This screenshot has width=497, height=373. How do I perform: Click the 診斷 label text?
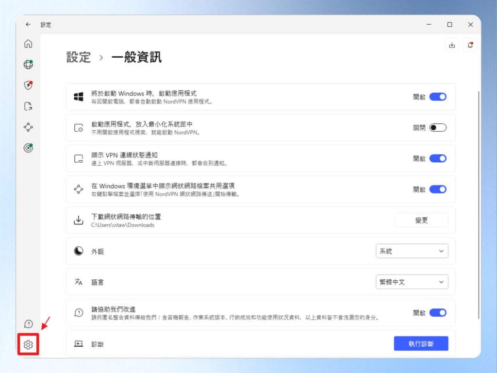(98, 344)
